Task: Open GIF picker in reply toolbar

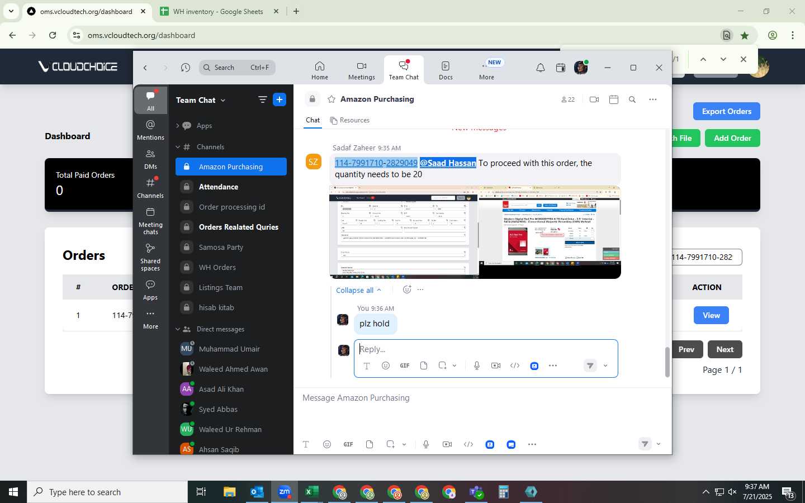Action: coord(405,366)
